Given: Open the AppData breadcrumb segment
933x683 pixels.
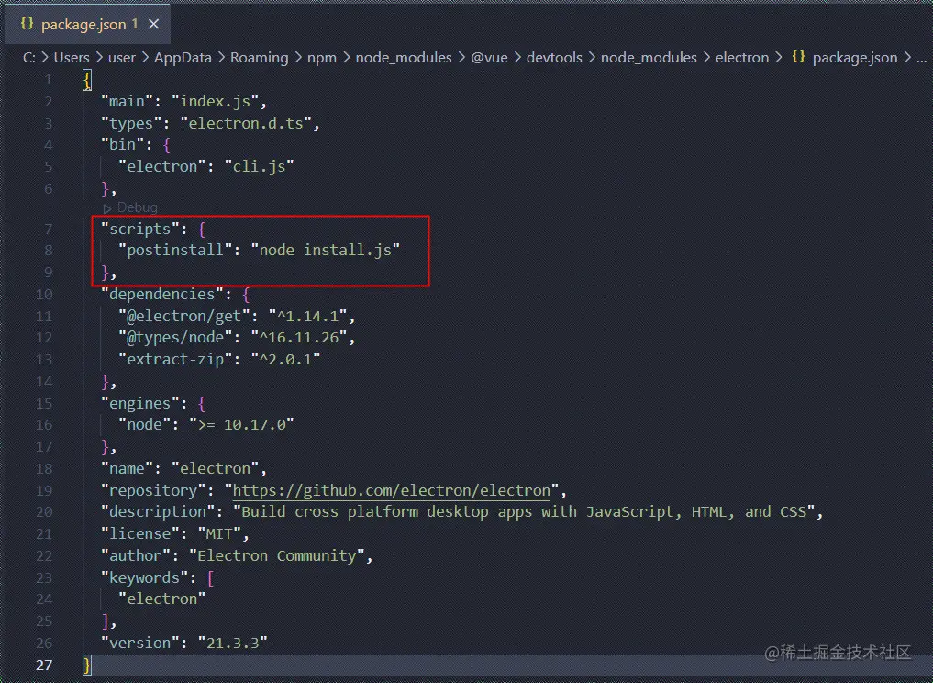Looking at the screenshot, I should (183, 57).
